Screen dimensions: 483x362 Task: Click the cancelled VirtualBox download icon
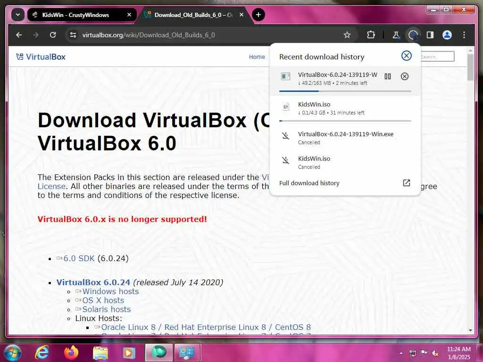pos(285,135)
